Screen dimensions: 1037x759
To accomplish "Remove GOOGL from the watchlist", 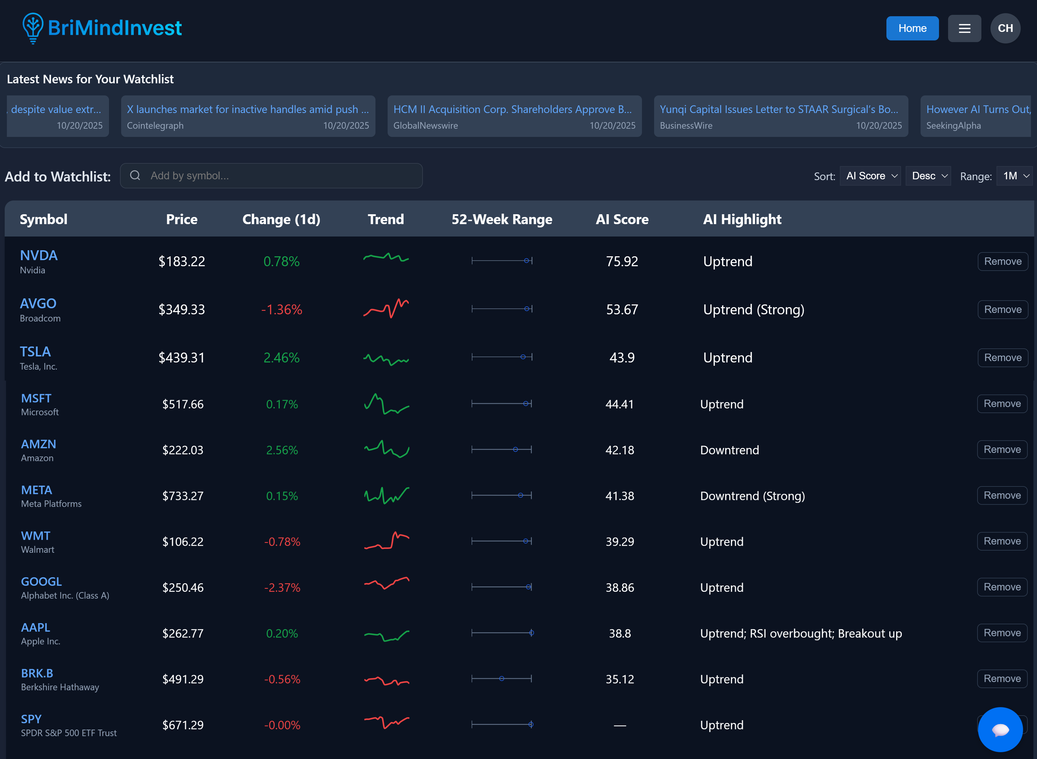I will [x=1002, y=587].
